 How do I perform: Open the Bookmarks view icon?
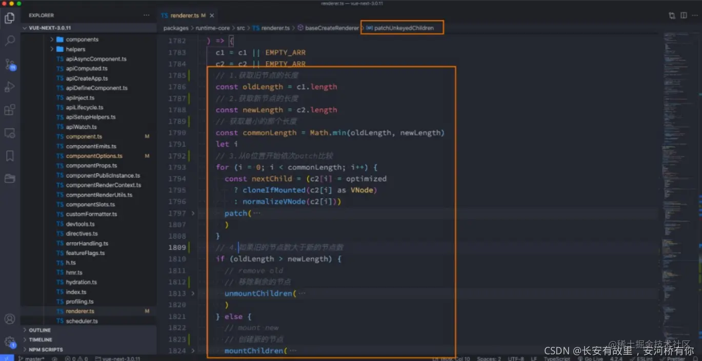click(9, 156)
